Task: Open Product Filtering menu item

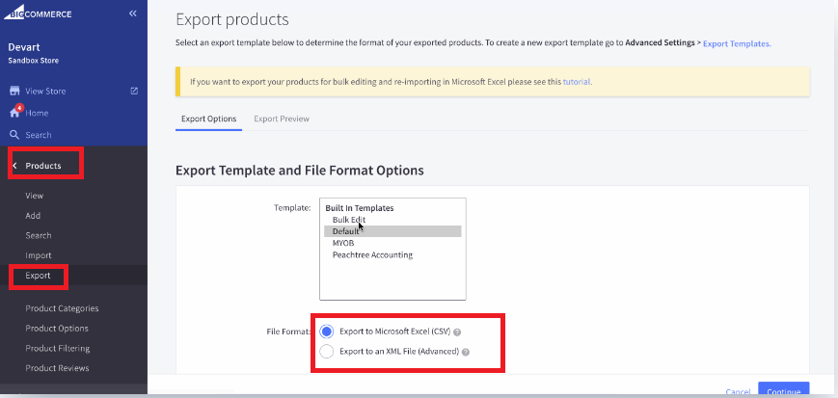Action: pyautogui.click(x=58, y=348)
